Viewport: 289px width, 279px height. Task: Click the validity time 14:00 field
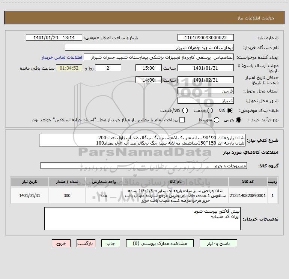tap(149, 80)
